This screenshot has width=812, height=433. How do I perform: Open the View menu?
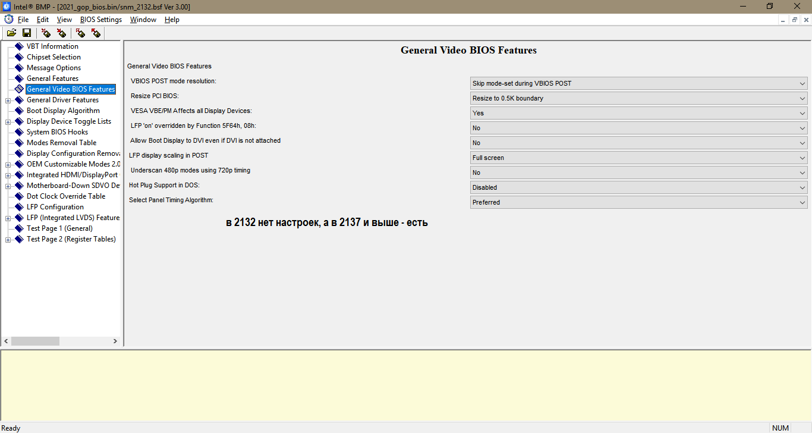pos(64,20)
